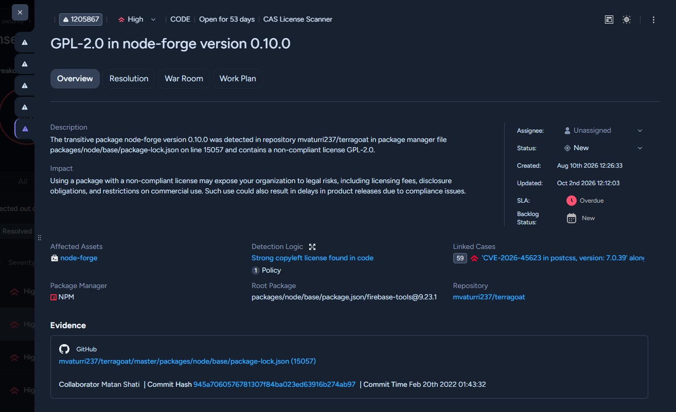Image resolution: width=676 pixels, height=412 pixels.
Task: Open the node-forge affected asset link
Action: pos(79,258)
